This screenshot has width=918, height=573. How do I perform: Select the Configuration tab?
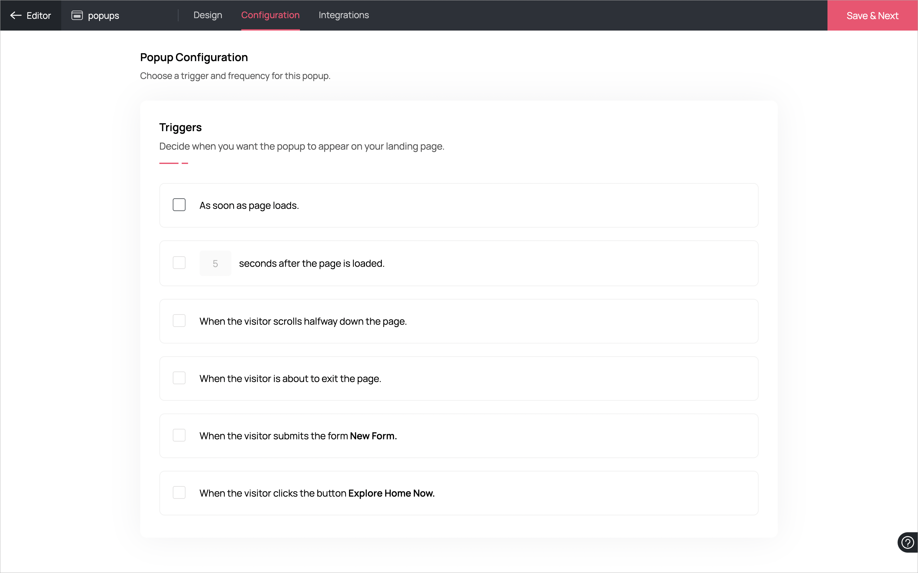coord(270,15)
